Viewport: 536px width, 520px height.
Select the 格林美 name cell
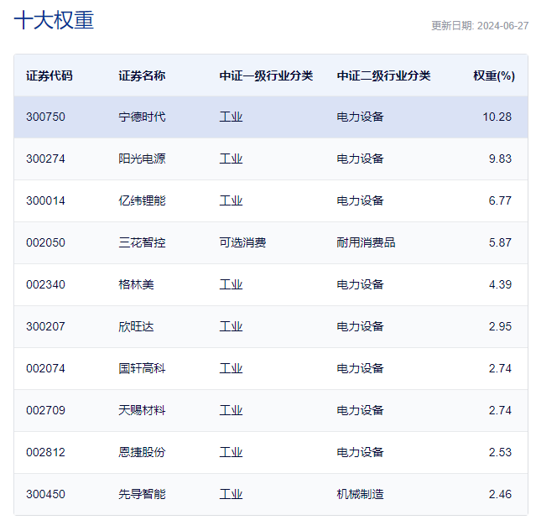(136, 285)
